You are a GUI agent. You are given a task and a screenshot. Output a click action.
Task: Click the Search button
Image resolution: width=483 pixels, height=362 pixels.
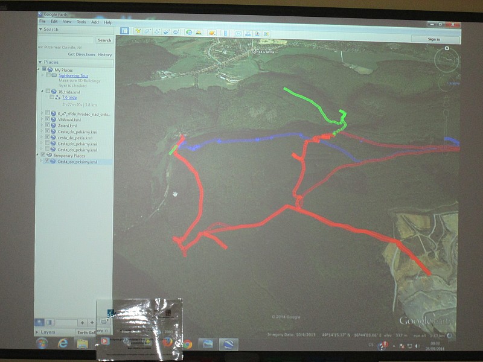click(x=104, y=40)
